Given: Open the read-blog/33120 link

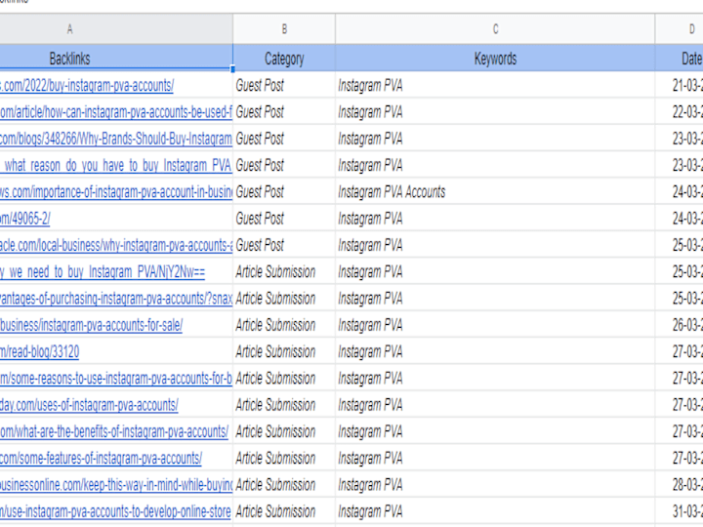Looking at the screenshot, I should pyautogui.click(x=39, y=351).
